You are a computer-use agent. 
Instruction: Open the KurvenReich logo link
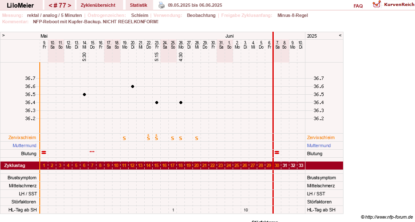point(393,5)
